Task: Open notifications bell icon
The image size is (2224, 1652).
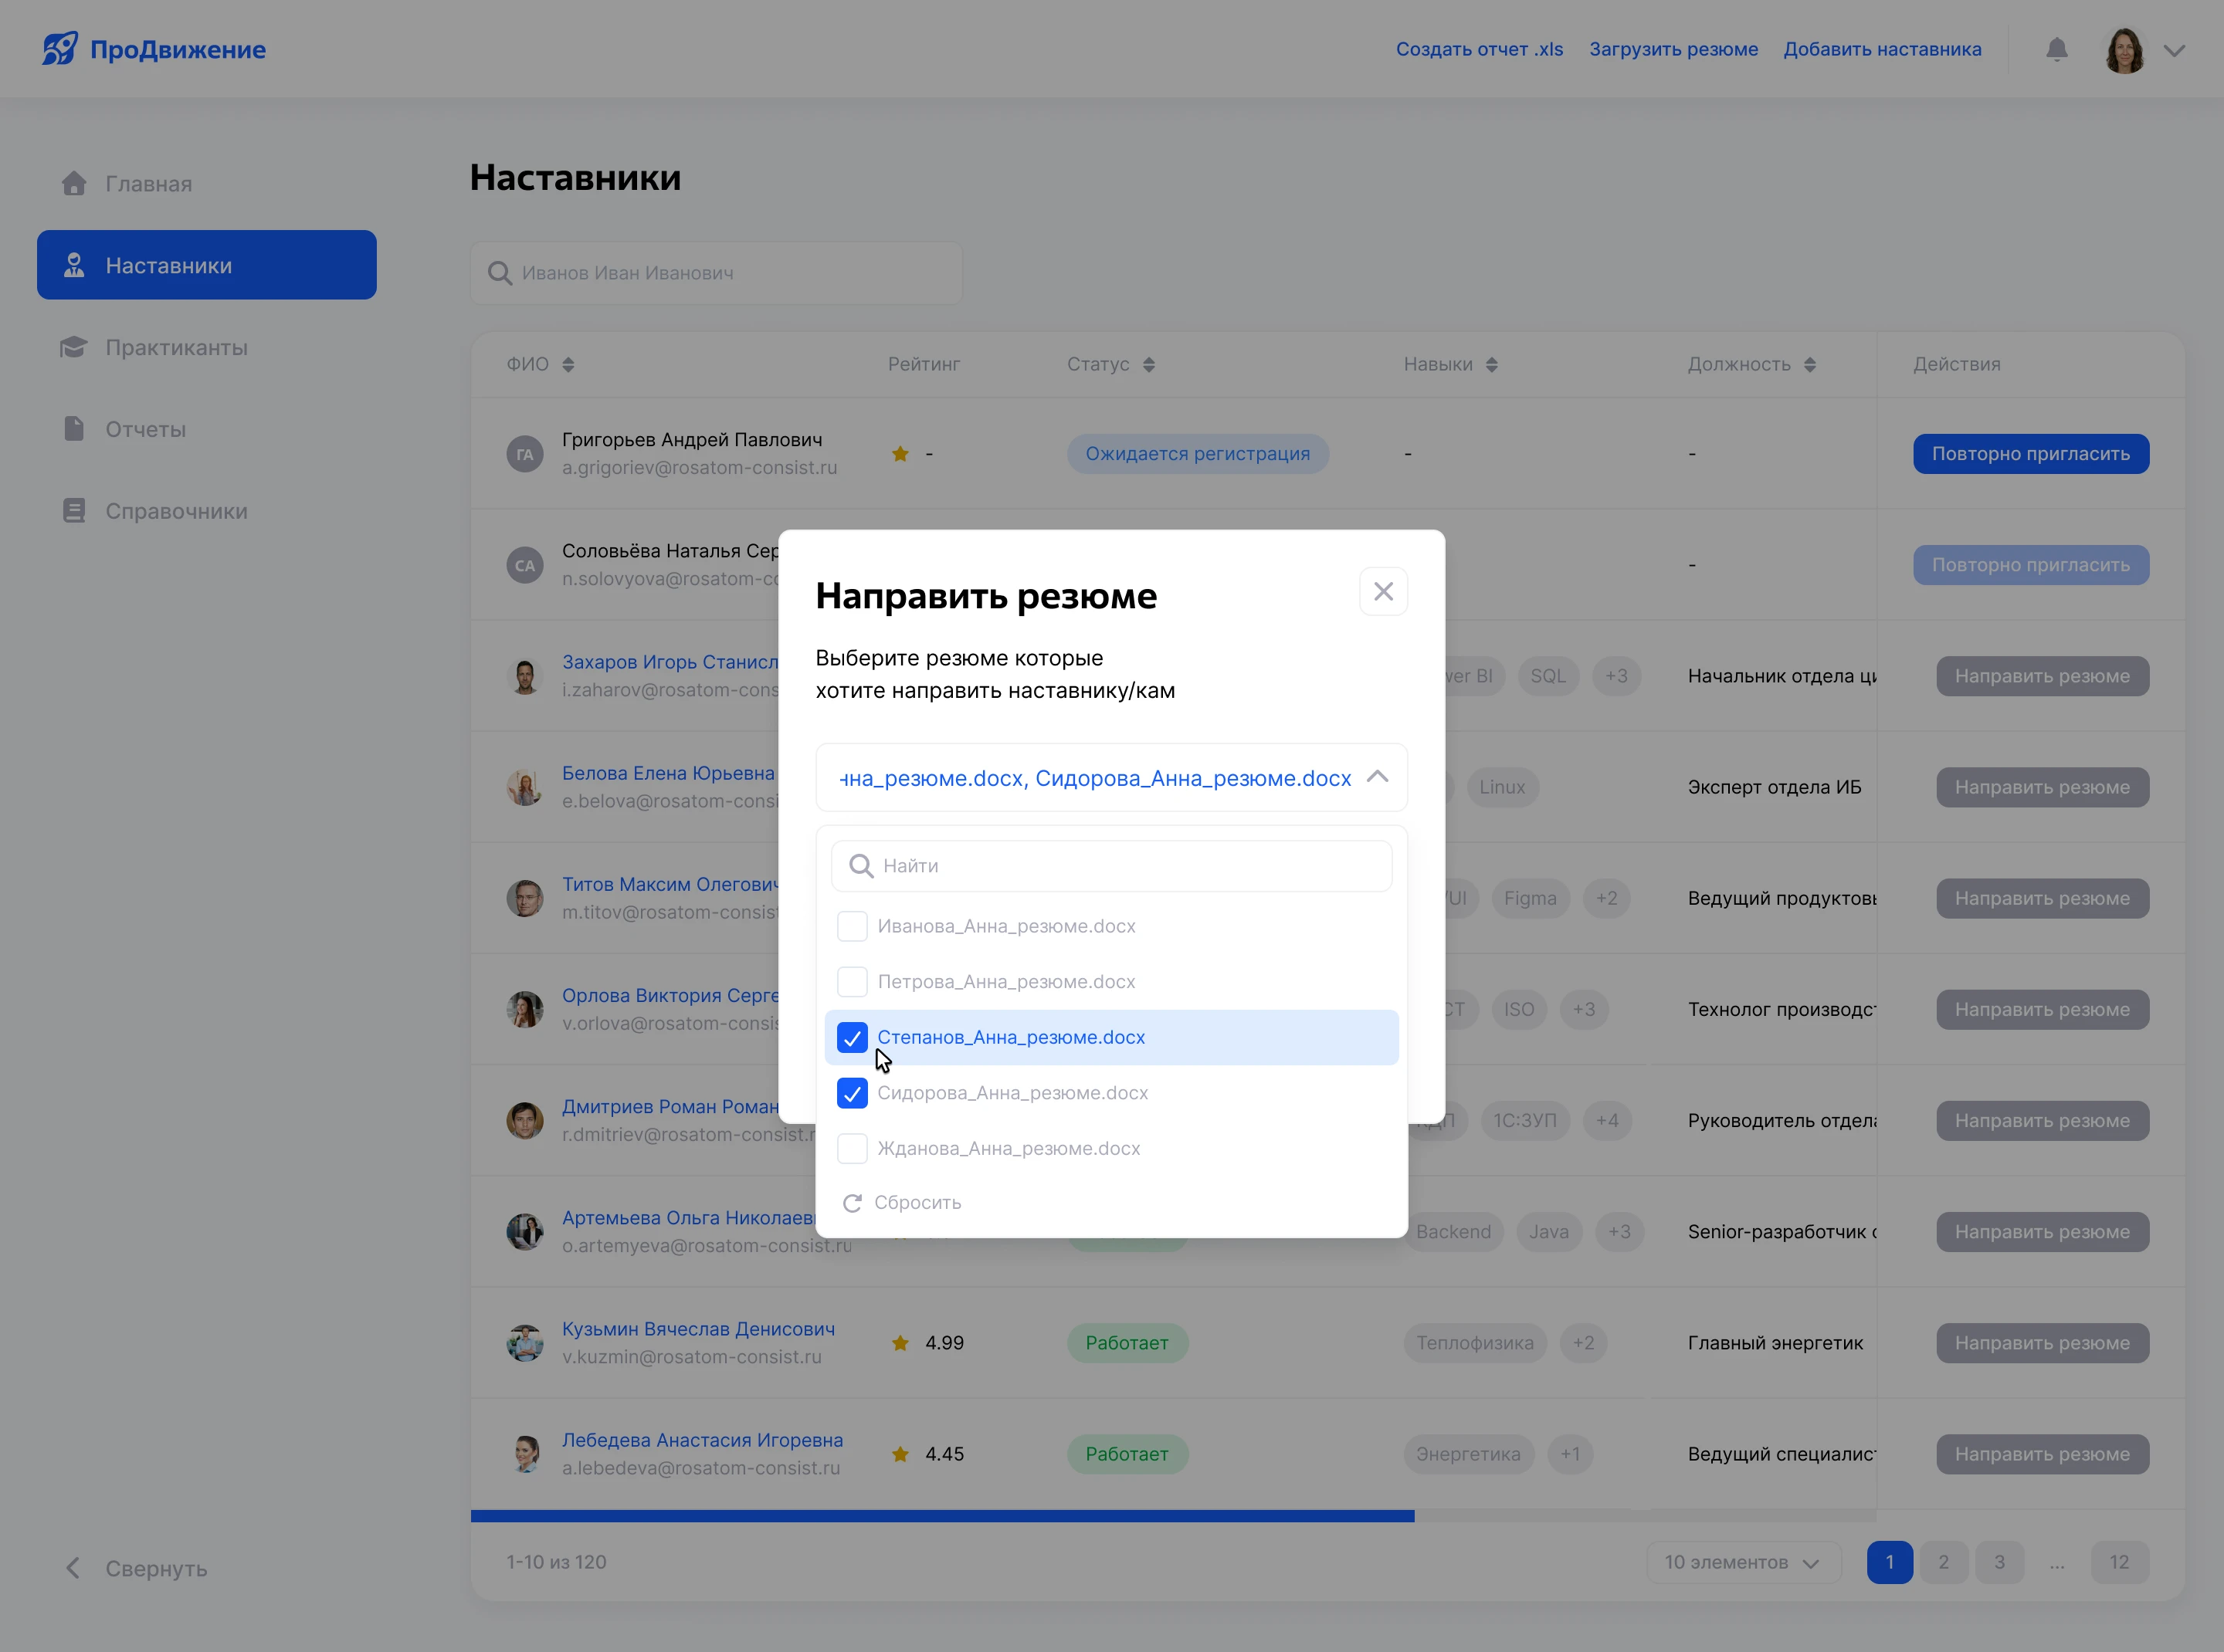Action: tap(2057, 49)
